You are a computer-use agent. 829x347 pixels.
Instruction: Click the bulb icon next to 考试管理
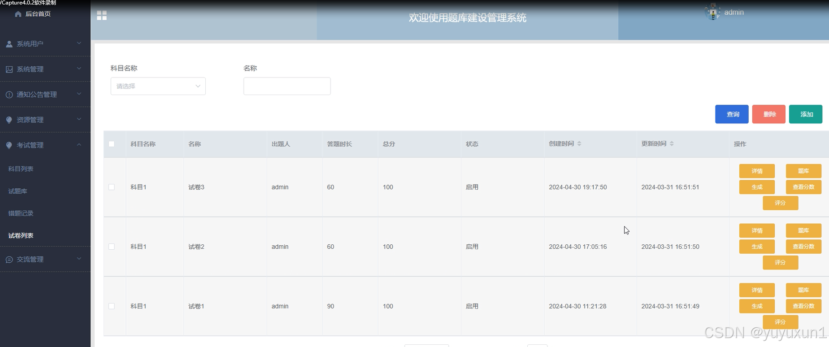[9, 145]
